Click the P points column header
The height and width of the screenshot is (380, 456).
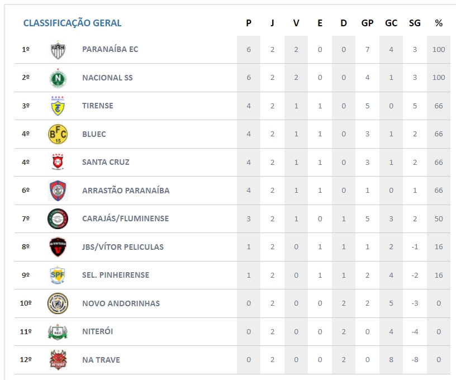(249, 23)
